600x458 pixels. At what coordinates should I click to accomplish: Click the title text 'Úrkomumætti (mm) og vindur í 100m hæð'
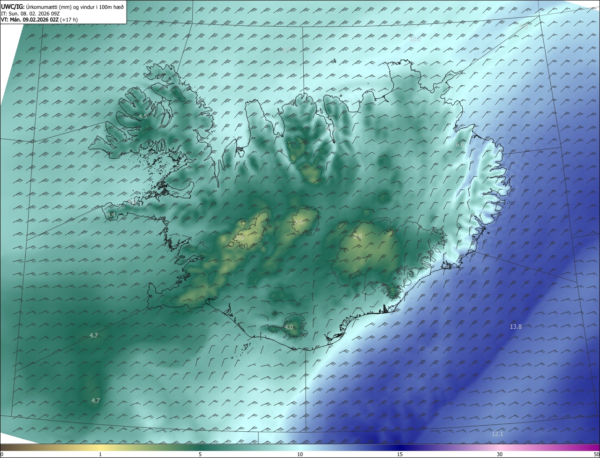[75, 7]
